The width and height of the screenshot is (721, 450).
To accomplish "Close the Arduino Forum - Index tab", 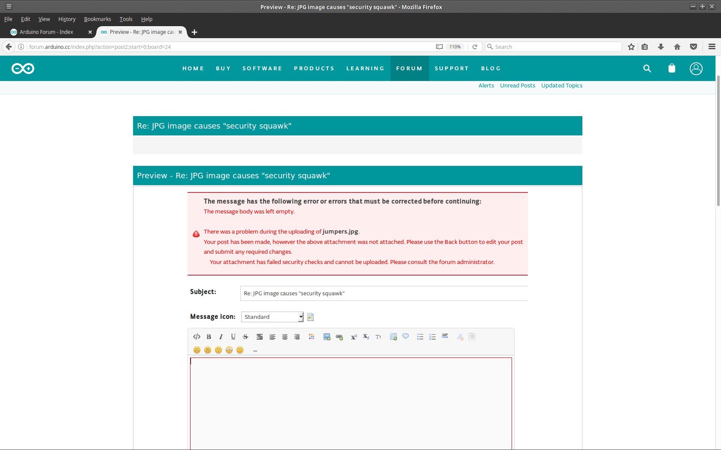I will (90, 32).
